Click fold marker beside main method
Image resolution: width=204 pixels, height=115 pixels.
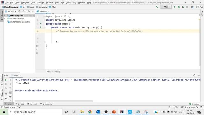[x=45, y=27]
